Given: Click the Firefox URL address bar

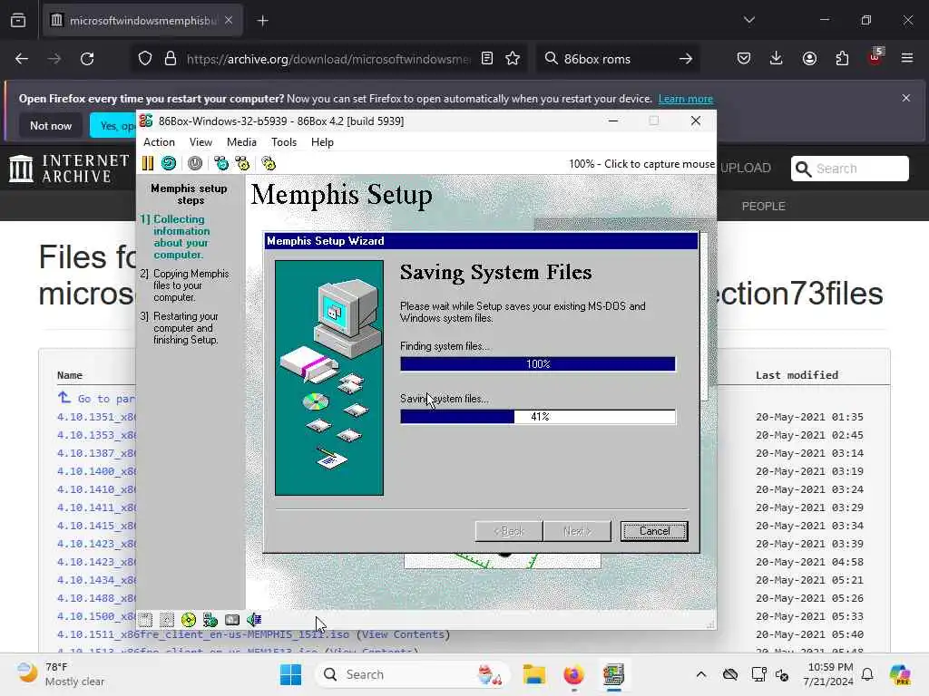Looking at the screenshot, I should coord(328,59).
